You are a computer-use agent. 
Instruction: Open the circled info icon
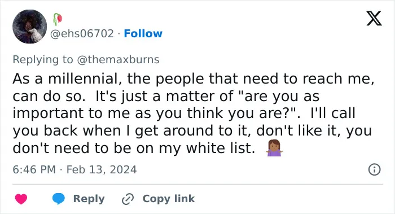[x=374, y=169]
